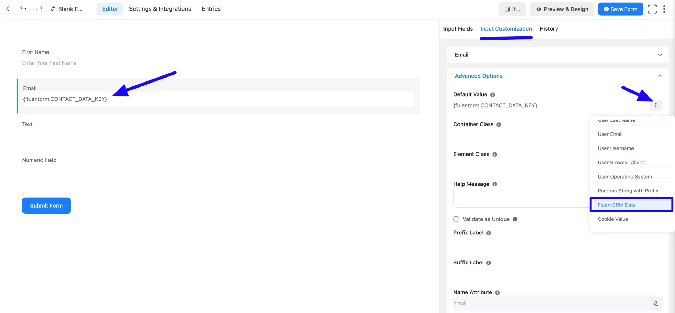Show info tooltip for Help Message
The height and width of the screenshot is (313, 675).
(x=494, y=184)
